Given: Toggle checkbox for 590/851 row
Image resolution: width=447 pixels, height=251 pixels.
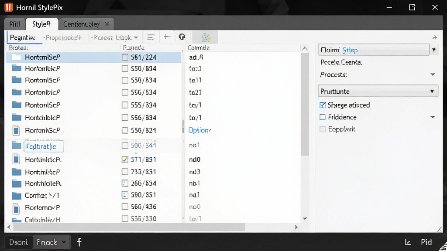Looking at the screenshot, I should 125,195.
